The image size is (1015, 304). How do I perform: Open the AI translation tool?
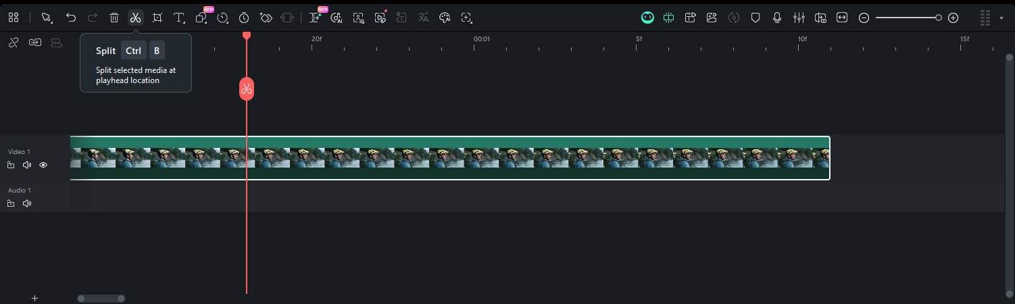click(x=423, y=18)
